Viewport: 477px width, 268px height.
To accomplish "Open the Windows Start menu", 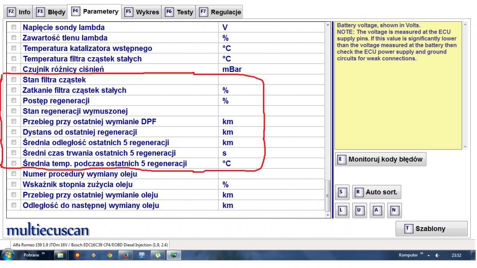I will coord(8,256).
